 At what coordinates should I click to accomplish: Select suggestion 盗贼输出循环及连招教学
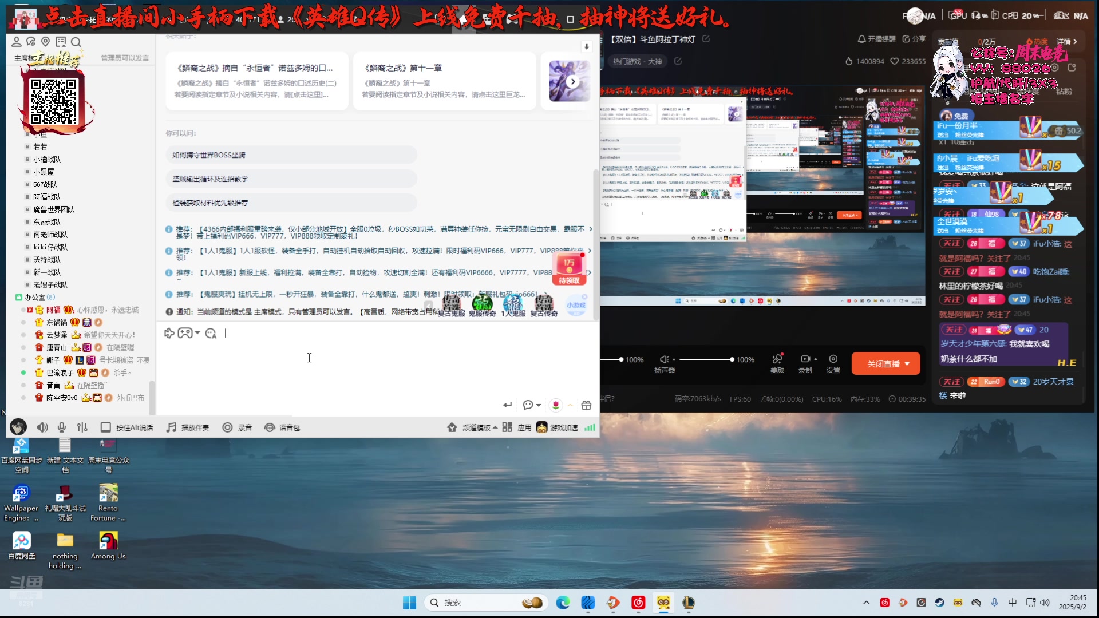click(x=291, y=179)
